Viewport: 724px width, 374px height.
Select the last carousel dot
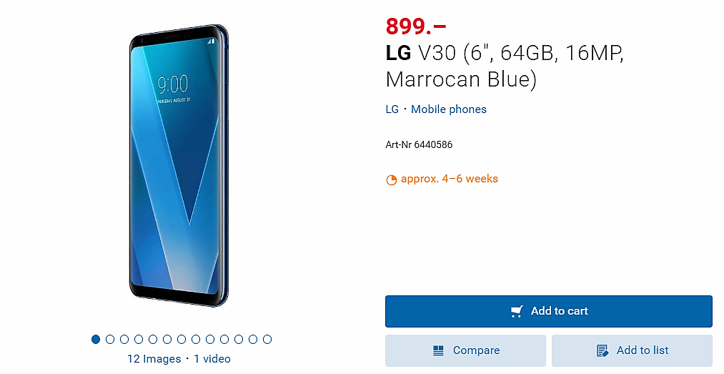click(267, 339)
